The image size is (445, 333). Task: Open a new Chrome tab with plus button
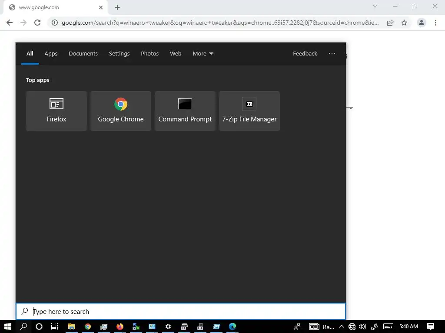pyautogui.click(x=117, y=7)
